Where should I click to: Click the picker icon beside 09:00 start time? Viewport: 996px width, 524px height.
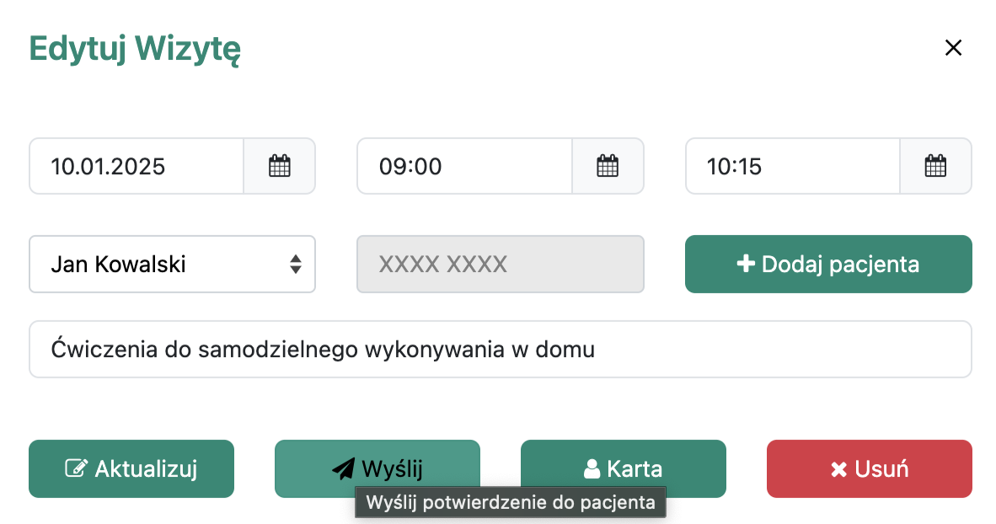click(x=608, y=166)
